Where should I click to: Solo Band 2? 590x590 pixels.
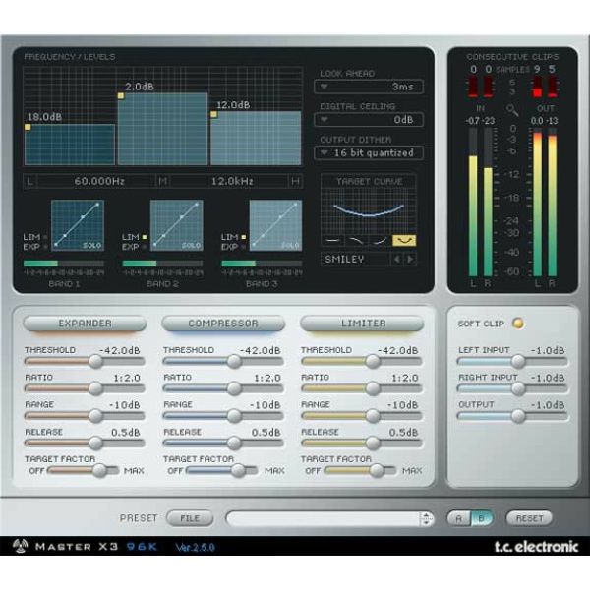tap(191, 245)
